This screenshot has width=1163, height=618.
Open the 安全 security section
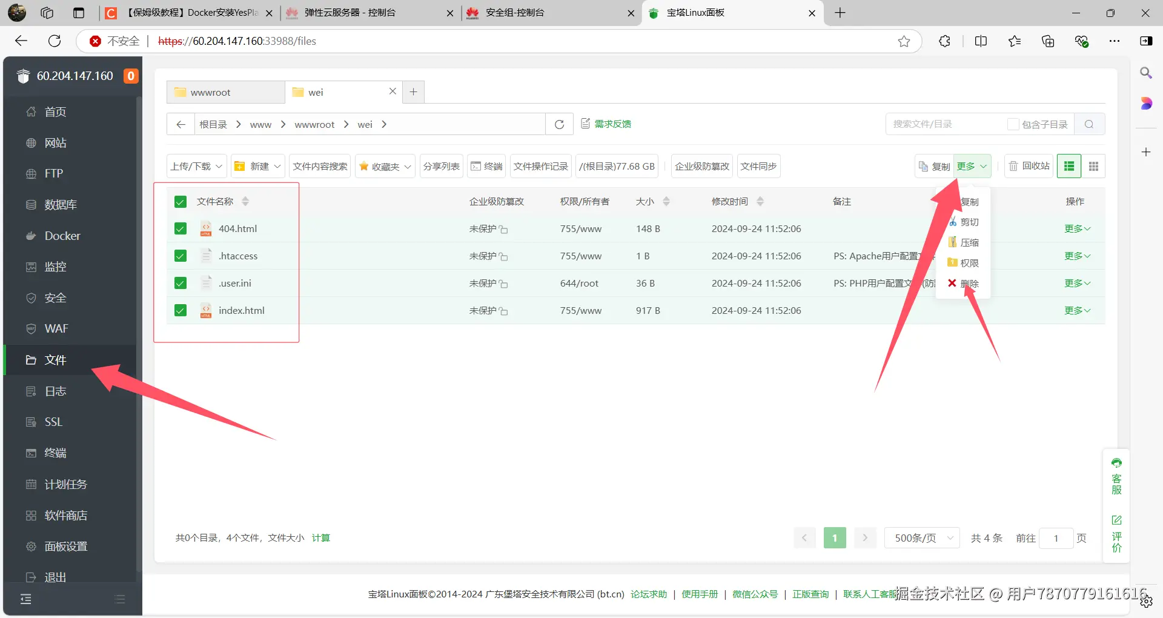tap(55, 298)
